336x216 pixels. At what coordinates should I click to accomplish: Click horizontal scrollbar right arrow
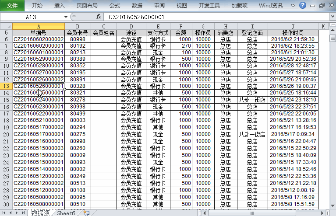pyautogui.click(x=322, y=213)
